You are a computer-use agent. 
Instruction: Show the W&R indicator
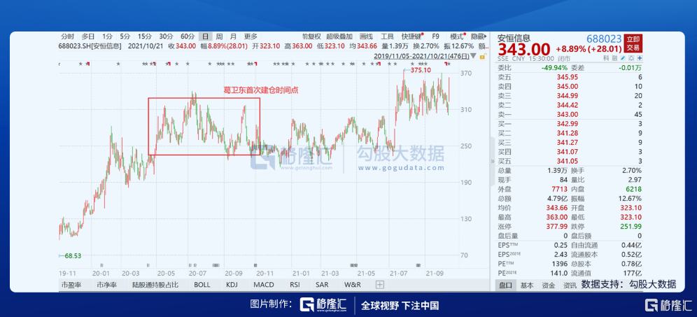353,285
